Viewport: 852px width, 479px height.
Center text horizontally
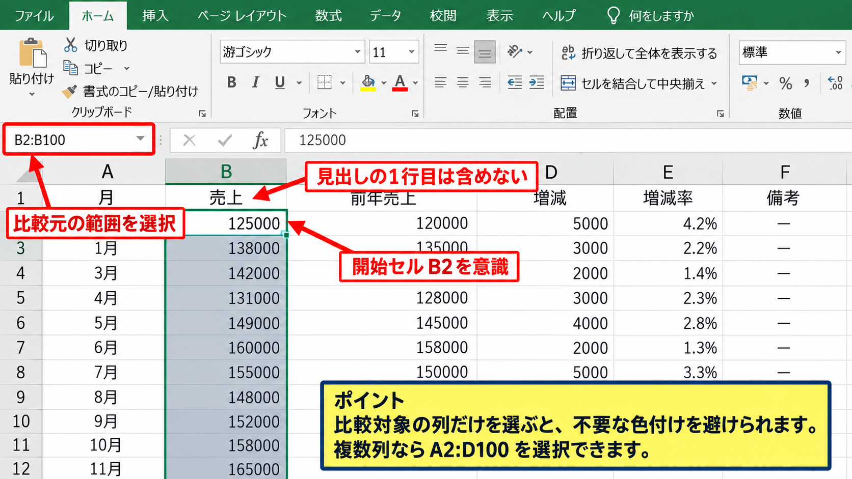tap(463, 82)
